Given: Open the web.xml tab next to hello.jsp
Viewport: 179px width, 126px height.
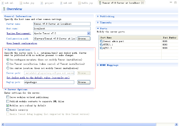Looking at the screenshot, I should [x=66, y=3].
